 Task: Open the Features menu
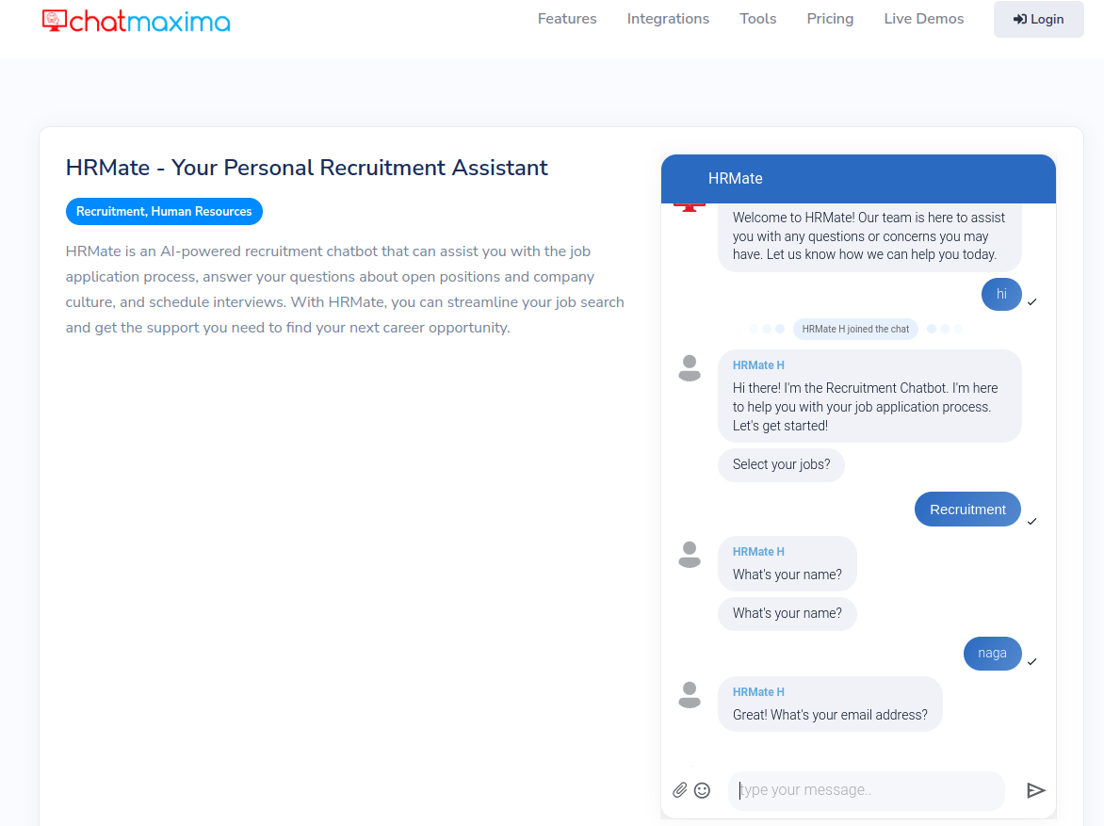(x=566, y=18)
